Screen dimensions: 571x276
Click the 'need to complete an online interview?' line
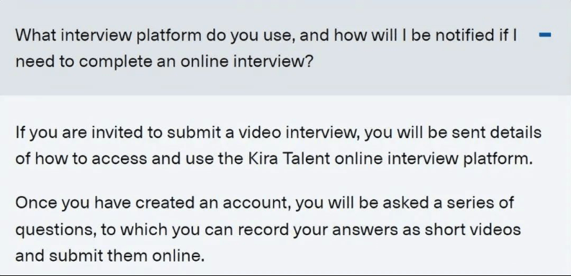click(x=164, y=62)
